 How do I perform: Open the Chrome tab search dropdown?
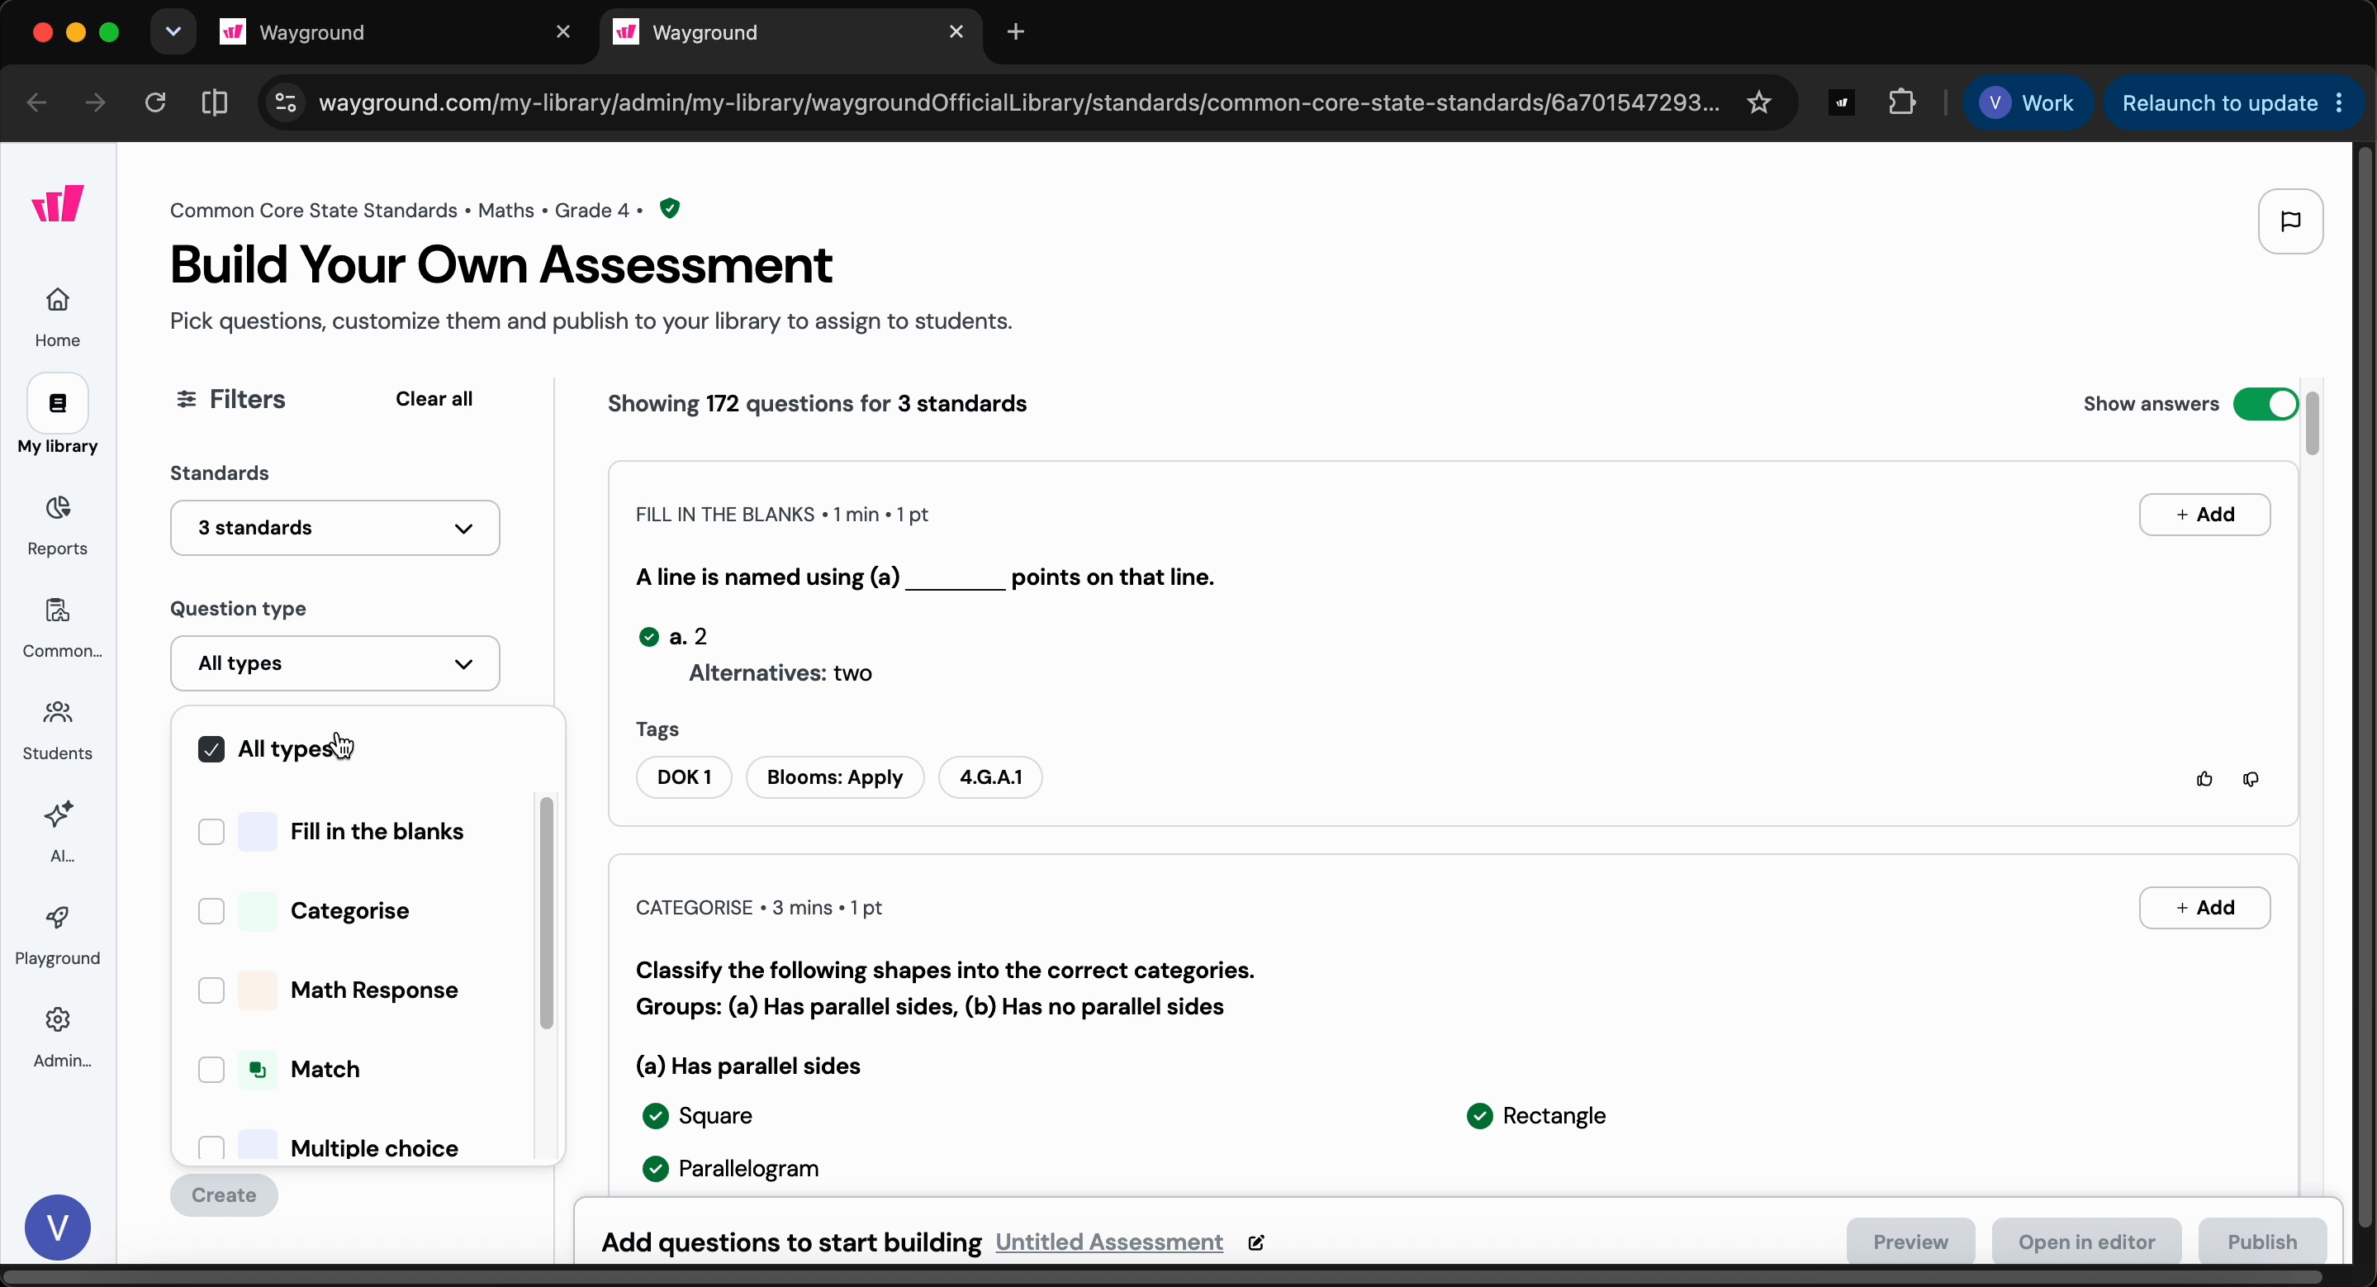tap(173, 32)
